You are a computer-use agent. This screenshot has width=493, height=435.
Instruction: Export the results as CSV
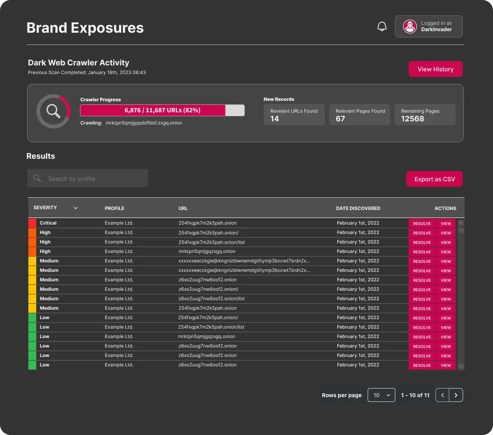[x=434, y=179]
